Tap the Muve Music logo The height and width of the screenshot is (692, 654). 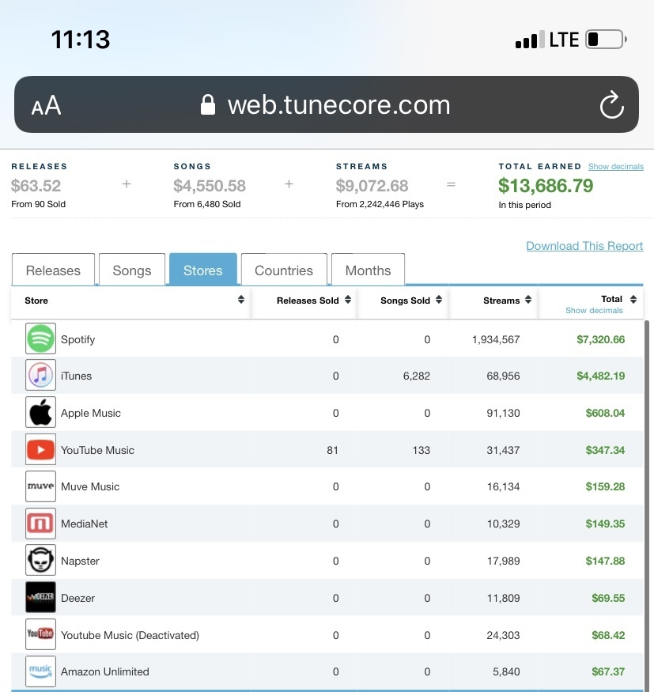pyautogui.click(x=40, y=486)
